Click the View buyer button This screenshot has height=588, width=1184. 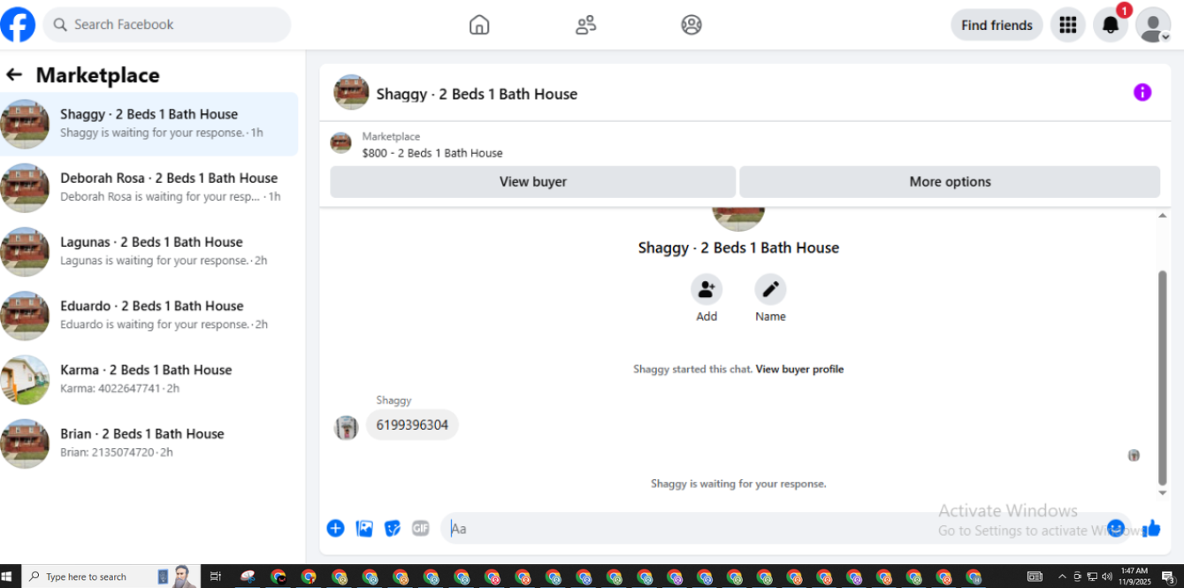coord(533,181)
